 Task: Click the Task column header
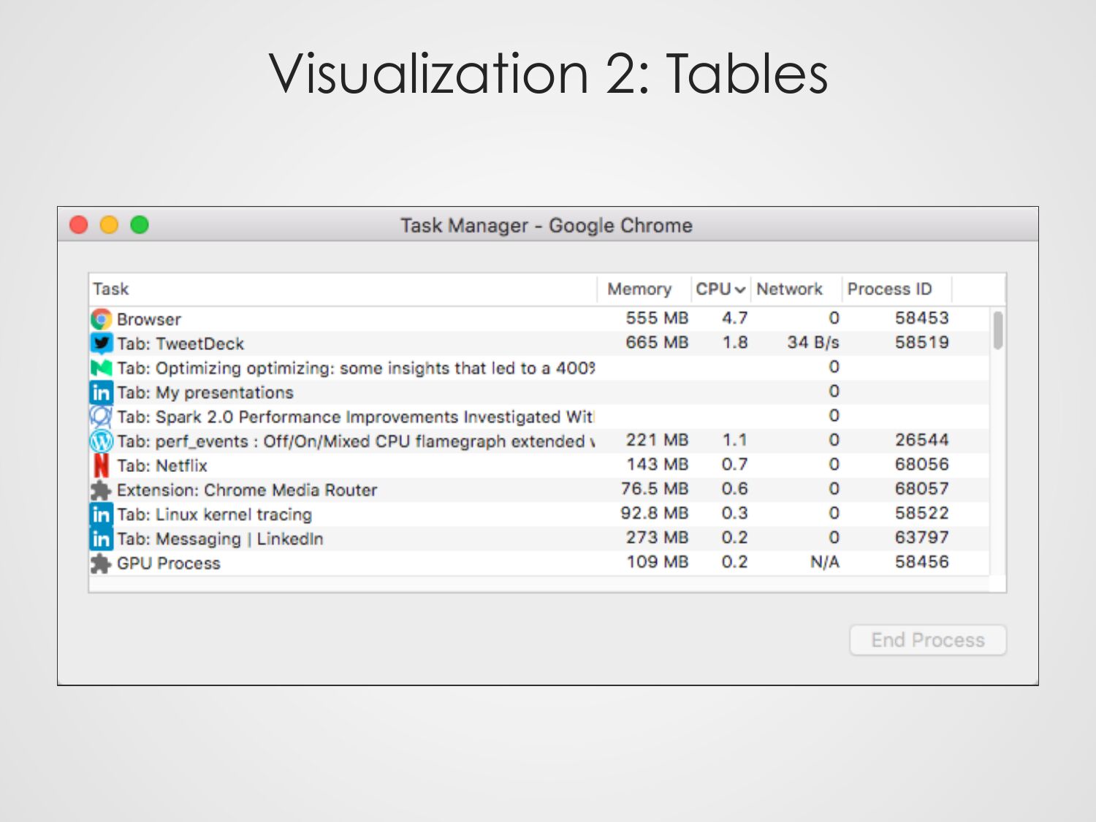click(x=111, y=289)
